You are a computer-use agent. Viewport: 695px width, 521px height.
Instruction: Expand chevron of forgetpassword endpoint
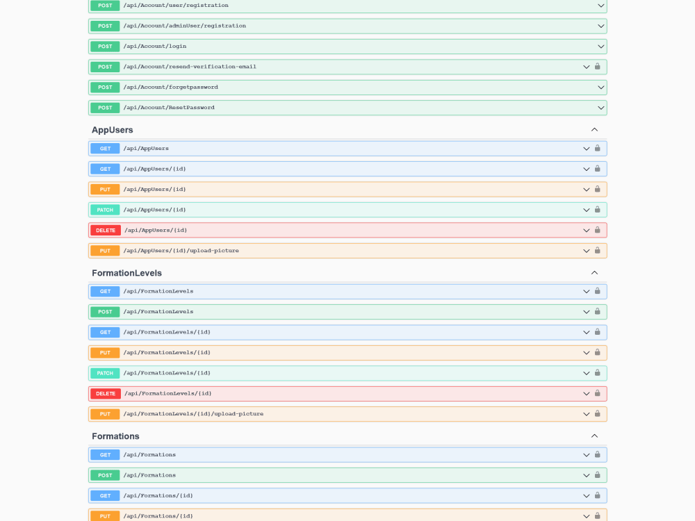point(600,88)
